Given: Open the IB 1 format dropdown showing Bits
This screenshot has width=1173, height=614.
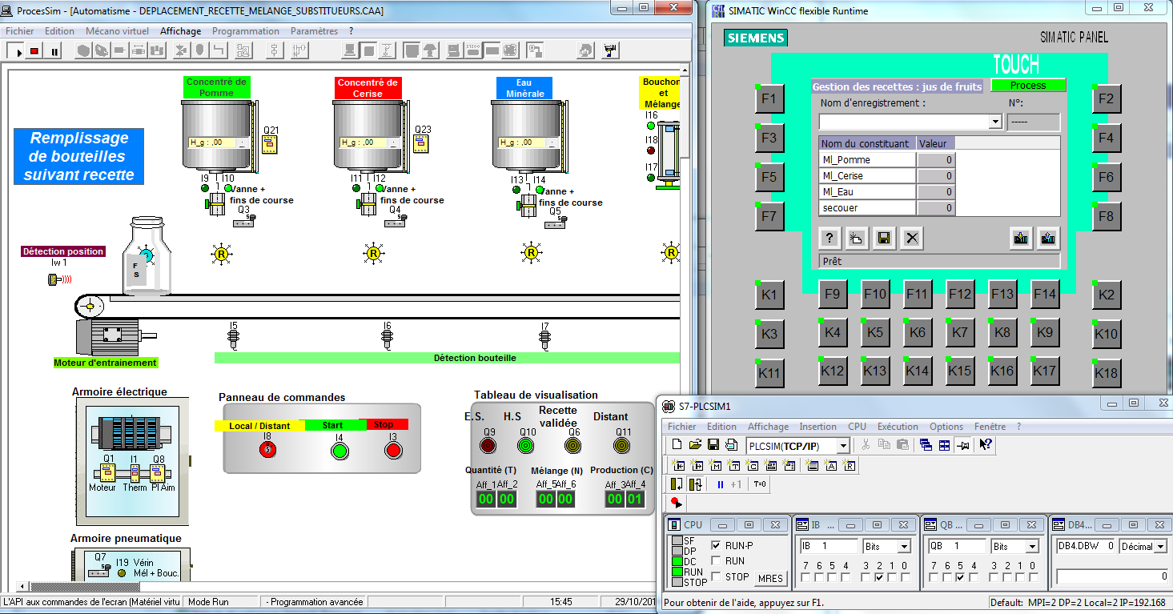Looking at the screenshot, I should point(904,547).
